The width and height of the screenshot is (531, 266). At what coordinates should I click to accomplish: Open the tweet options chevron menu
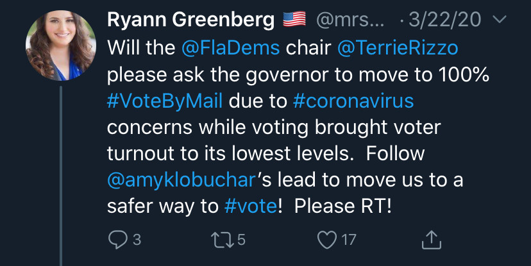point(499,20)
